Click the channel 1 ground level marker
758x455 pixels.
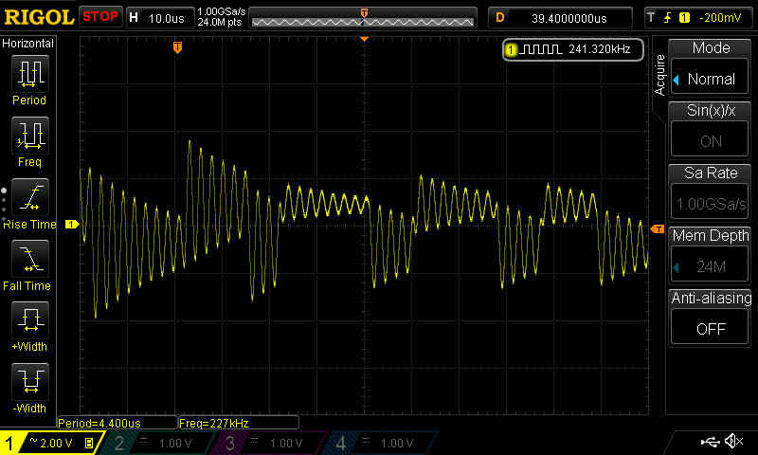(x=72, y=224)
